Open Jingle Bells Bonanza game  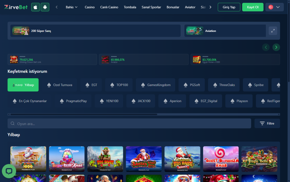[x=259, y=159]
